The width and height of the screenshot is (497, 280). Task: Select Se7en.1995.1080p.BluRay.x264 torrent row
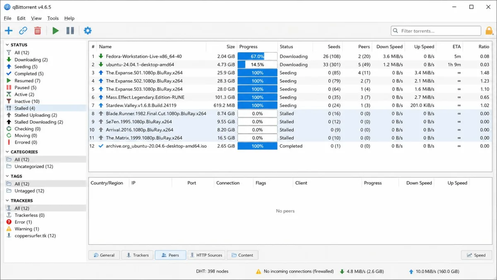click(290, 122)
